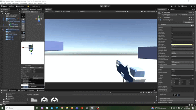Open the Layer dropdown in Inspector
The width and height of the screenshot is (196, 110).
point(188,15)
